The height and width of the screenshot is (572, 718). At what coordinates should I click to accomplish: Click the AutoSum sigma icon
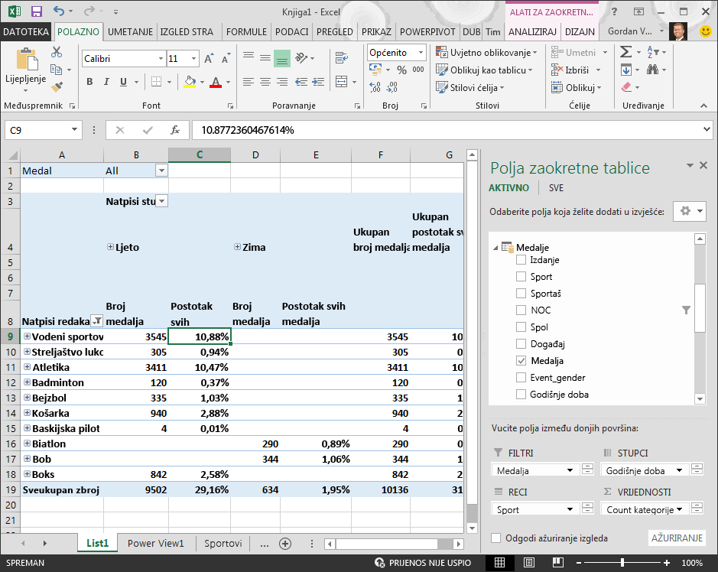click(626, 52)
